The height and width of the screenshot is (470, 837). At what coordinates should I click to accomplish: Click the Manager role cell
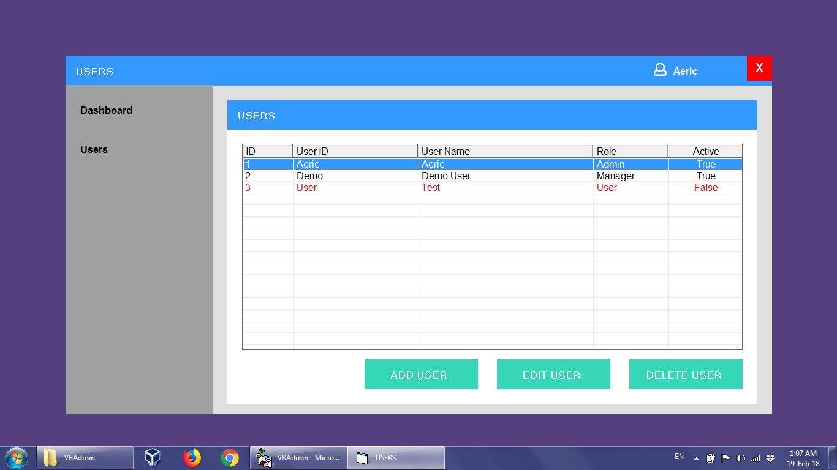(631, 176)
